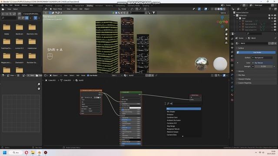Hide Collection with its eye icon

coord(272,16)
